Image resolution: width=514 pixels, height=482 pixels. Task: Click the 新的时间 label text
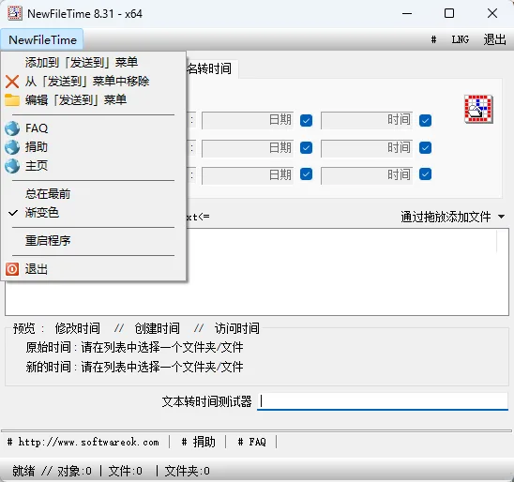tap(48, 367)
